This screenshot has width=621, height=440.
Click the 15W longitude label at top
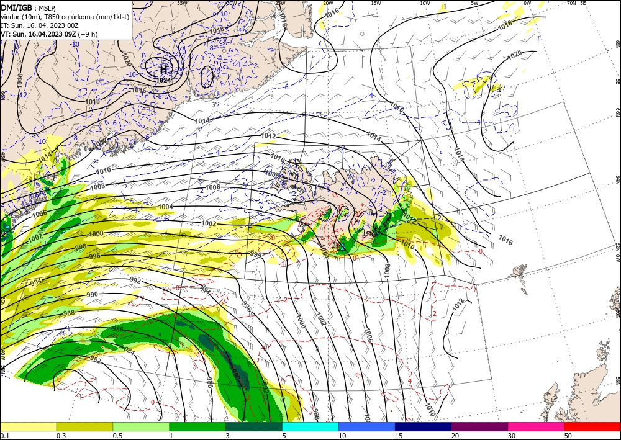click(376, 3)
